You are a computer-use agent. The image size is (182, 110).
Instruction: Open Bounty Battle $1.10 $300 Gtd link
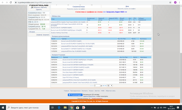click(76, 49)
